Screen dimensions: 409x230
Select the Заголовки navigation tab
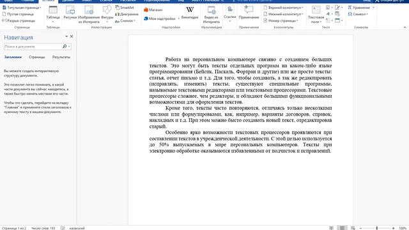tap(13, 57)
